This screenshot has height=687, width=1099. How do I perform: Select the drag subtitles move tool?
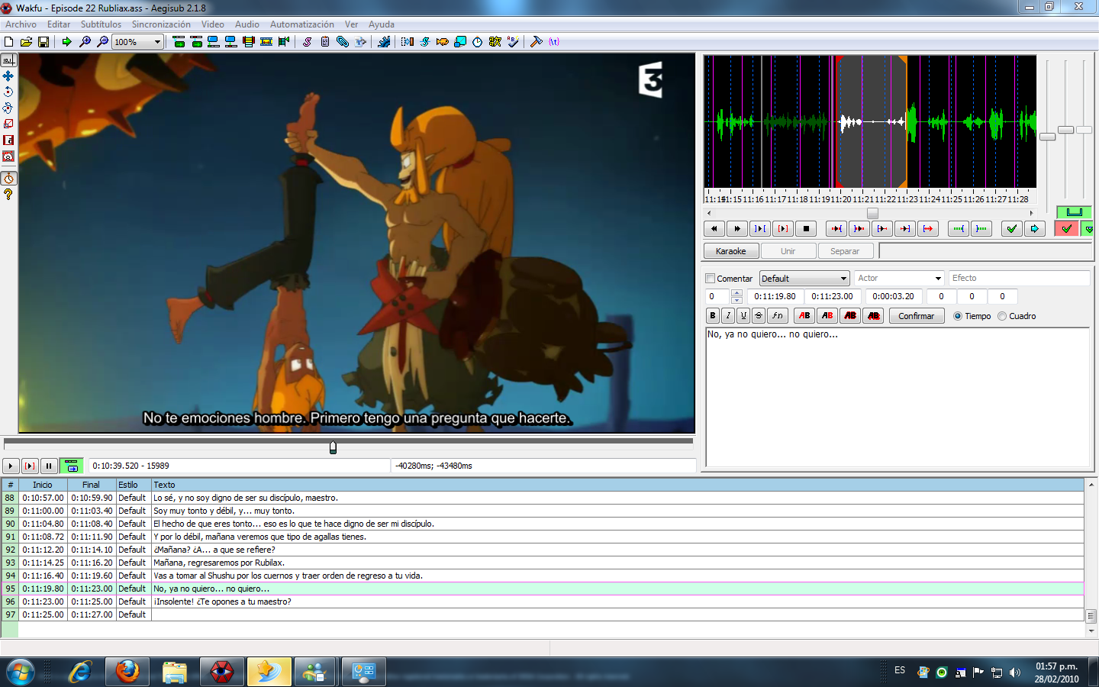coord(8,76)
